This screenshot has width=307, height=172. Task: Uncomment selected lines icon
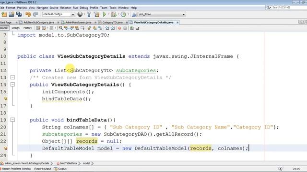pyautogui.click(x=137, y=28)
